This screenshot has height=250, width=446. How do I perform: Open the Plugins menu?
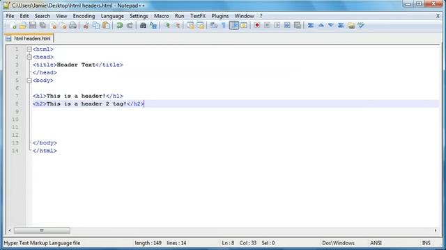click(220, 16)
